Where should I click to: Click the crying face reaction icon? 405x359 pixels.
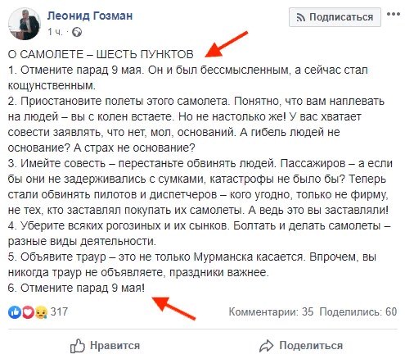tap(41, 312)
